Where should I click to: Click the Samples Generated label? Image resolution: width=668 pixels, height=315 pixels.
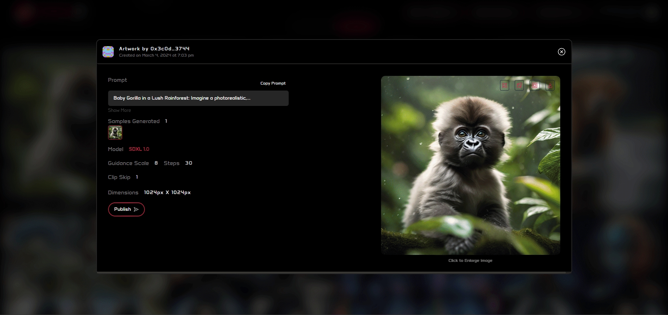tap(134, 121)
